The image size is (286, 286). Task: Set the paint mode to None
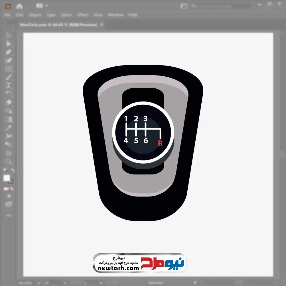tap(12, 189)
